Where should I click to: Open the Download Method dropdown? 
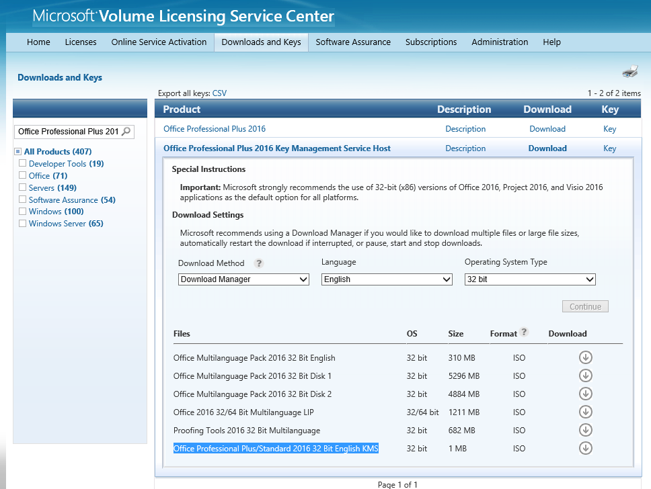(243, 279)
